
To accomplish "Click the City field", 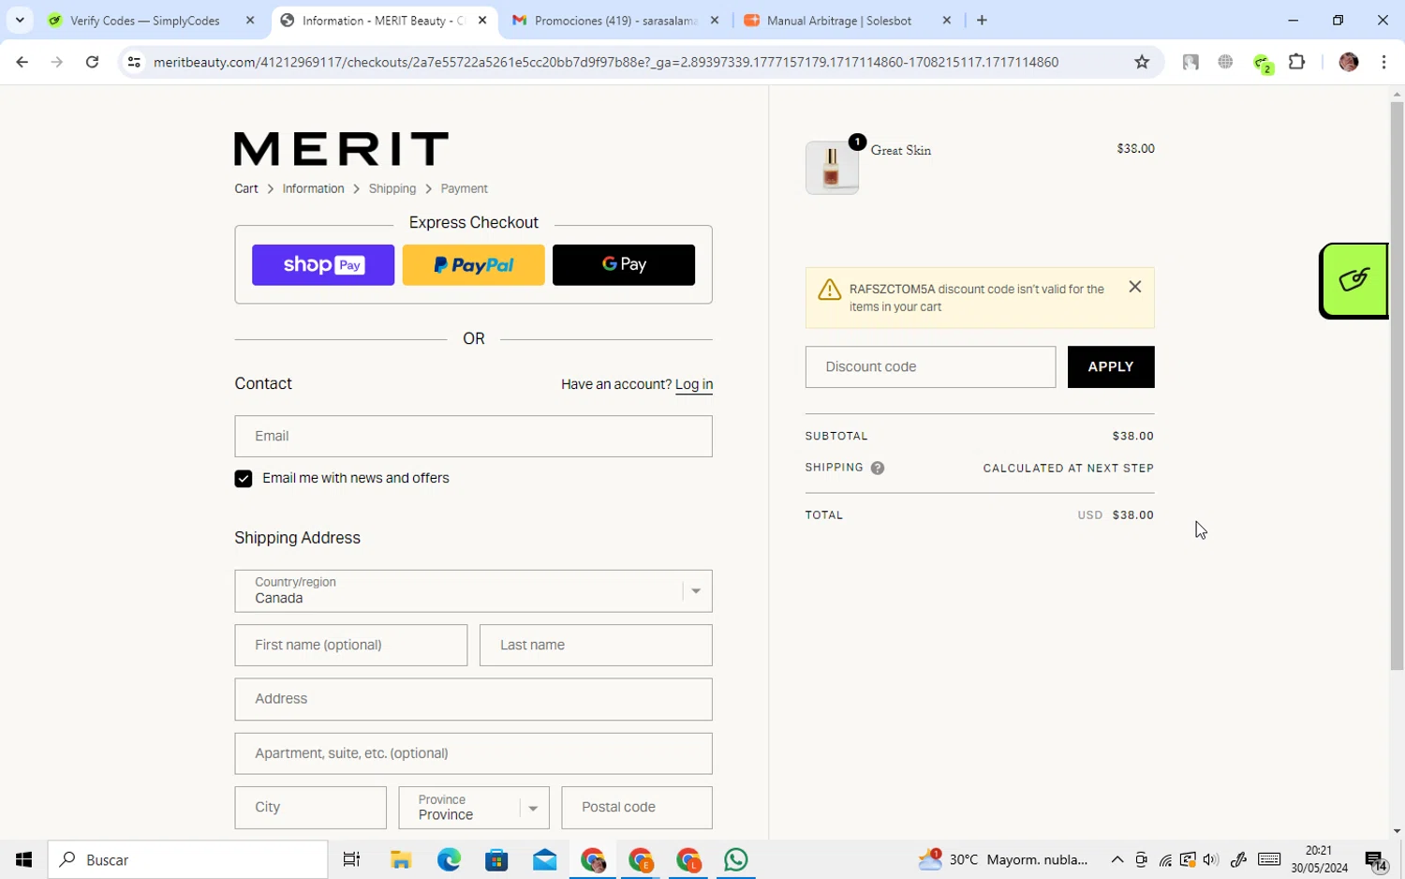I will tap(310, 807).
